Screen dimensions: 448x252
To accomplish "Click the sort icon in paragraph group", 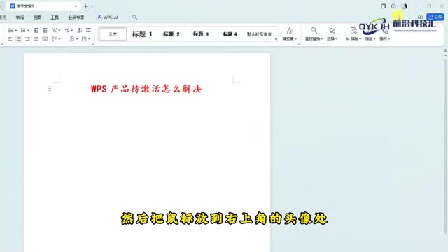I will (x=80, y=30).
